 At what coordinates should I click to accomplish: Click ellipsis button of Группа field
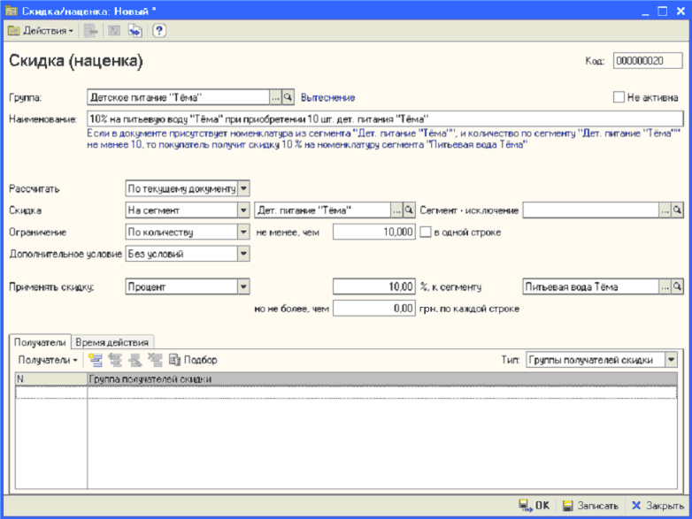click(x=275, y=97)
